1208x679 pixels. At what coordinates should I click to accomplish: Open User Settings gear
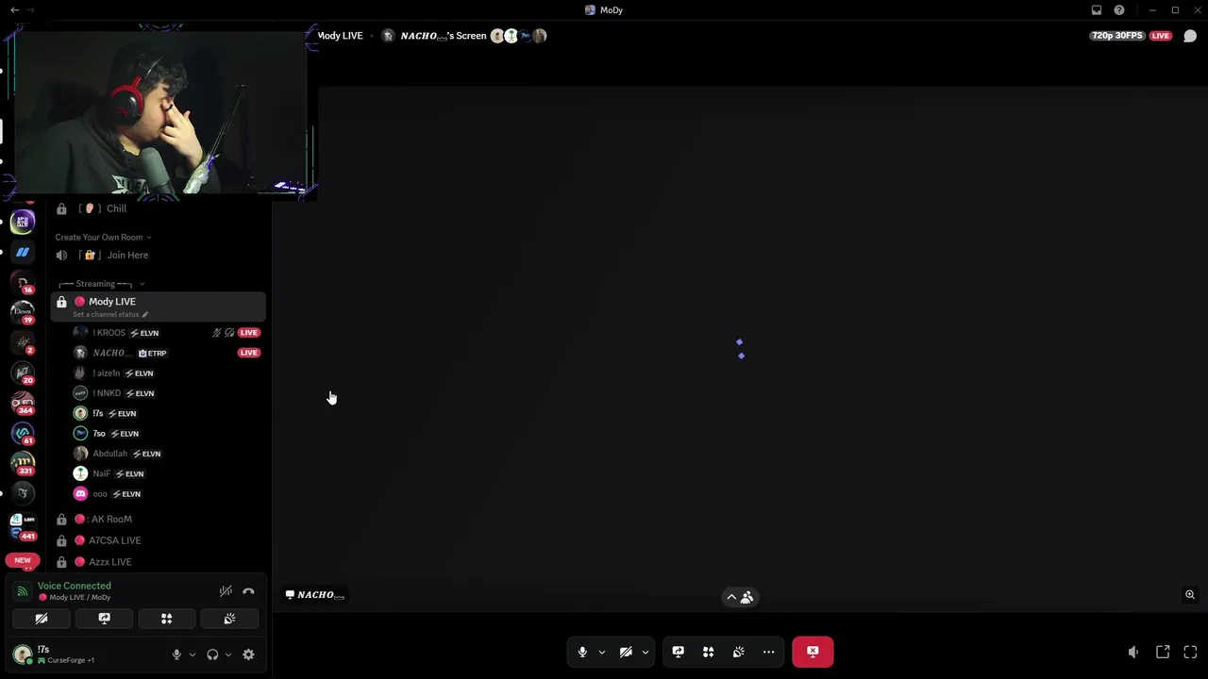(248, 654)
